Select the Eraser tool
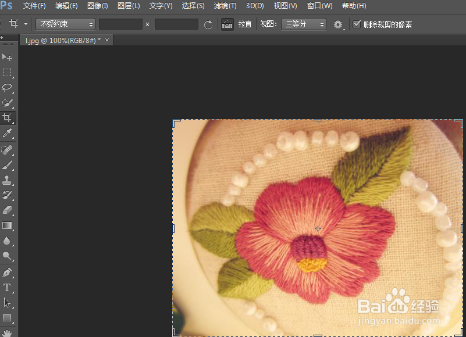This screenshot has width=466, height=337. (7, 210)
